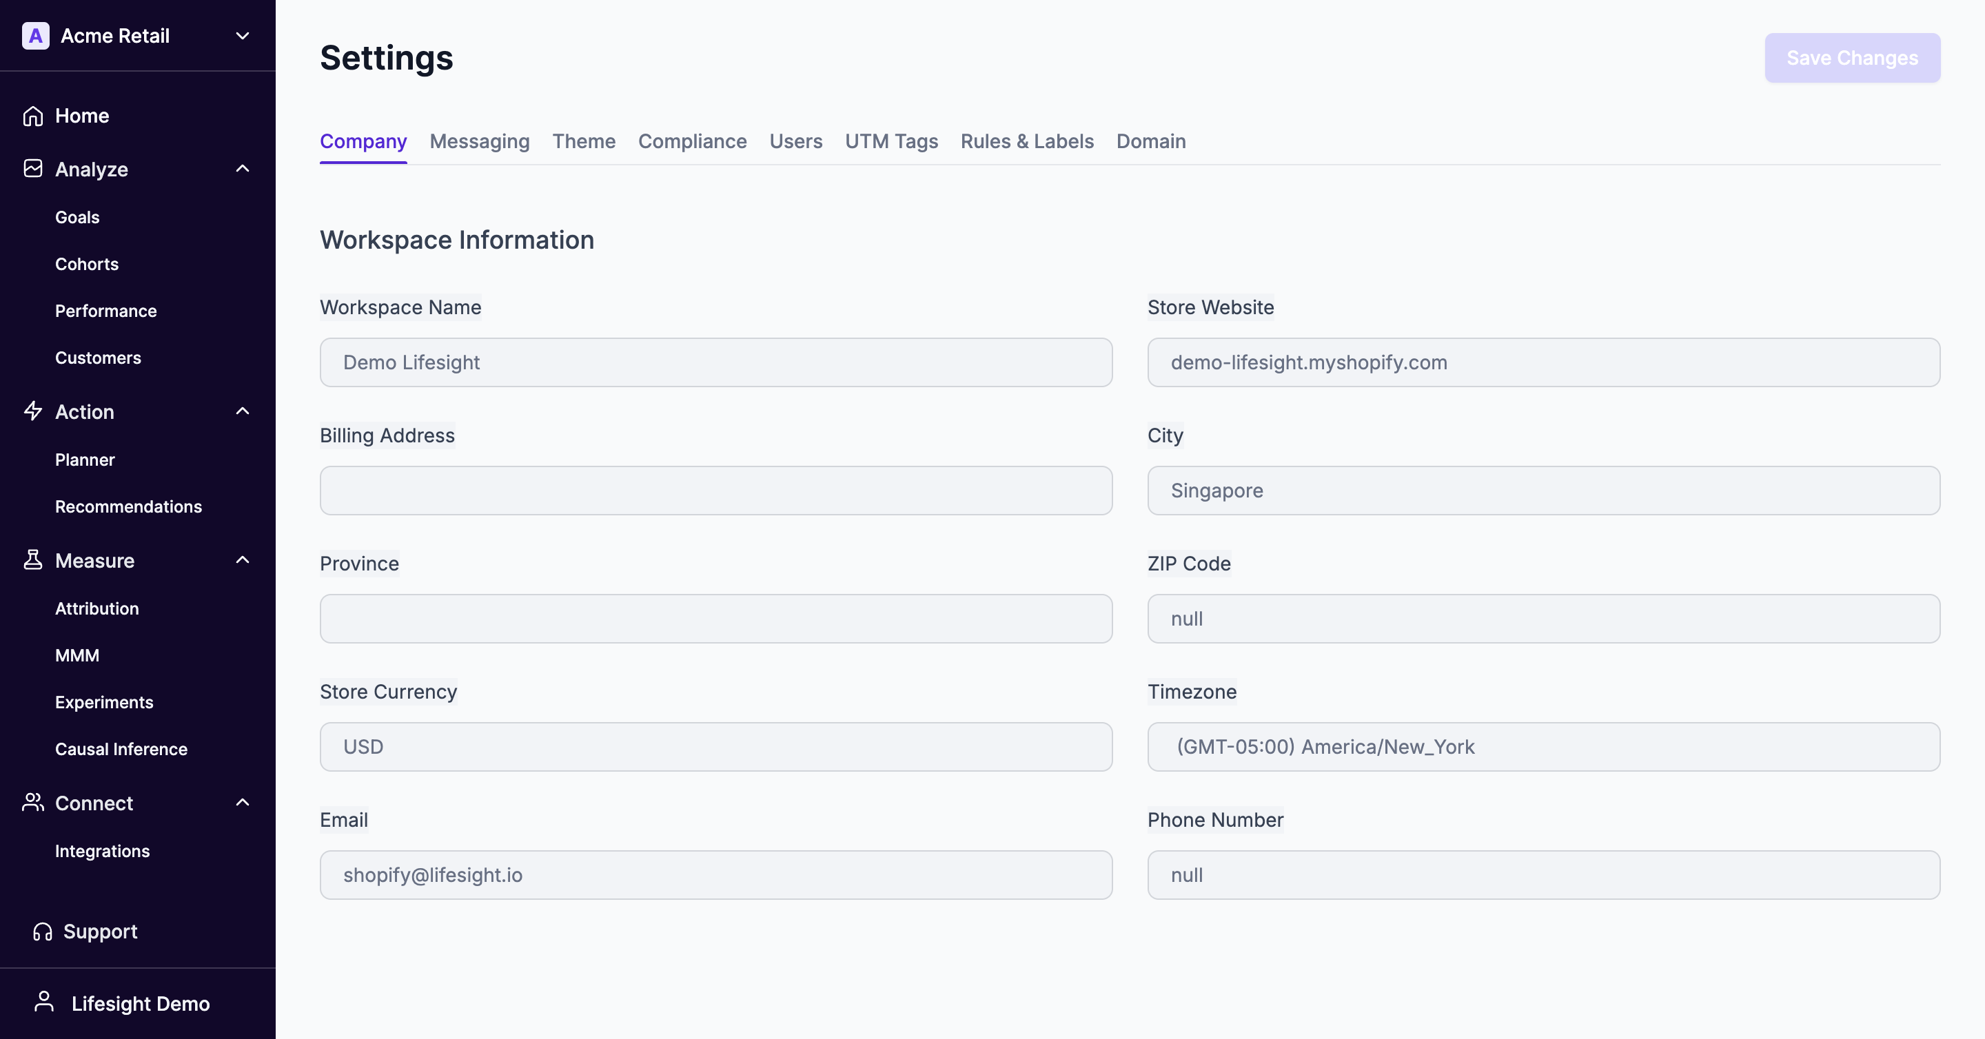Click the Action lightning bolt icon
The image size is (1985, 1039).
coord(33,411)
